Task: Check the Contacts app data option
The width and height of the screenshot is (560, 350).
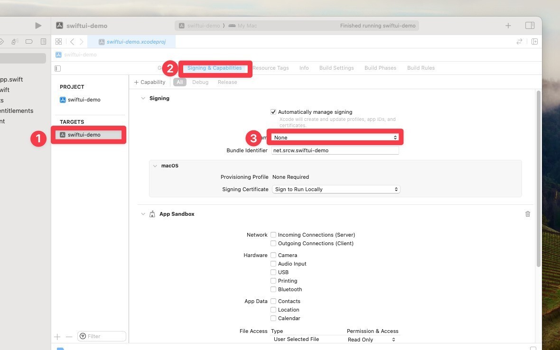Action: point(273,301)
